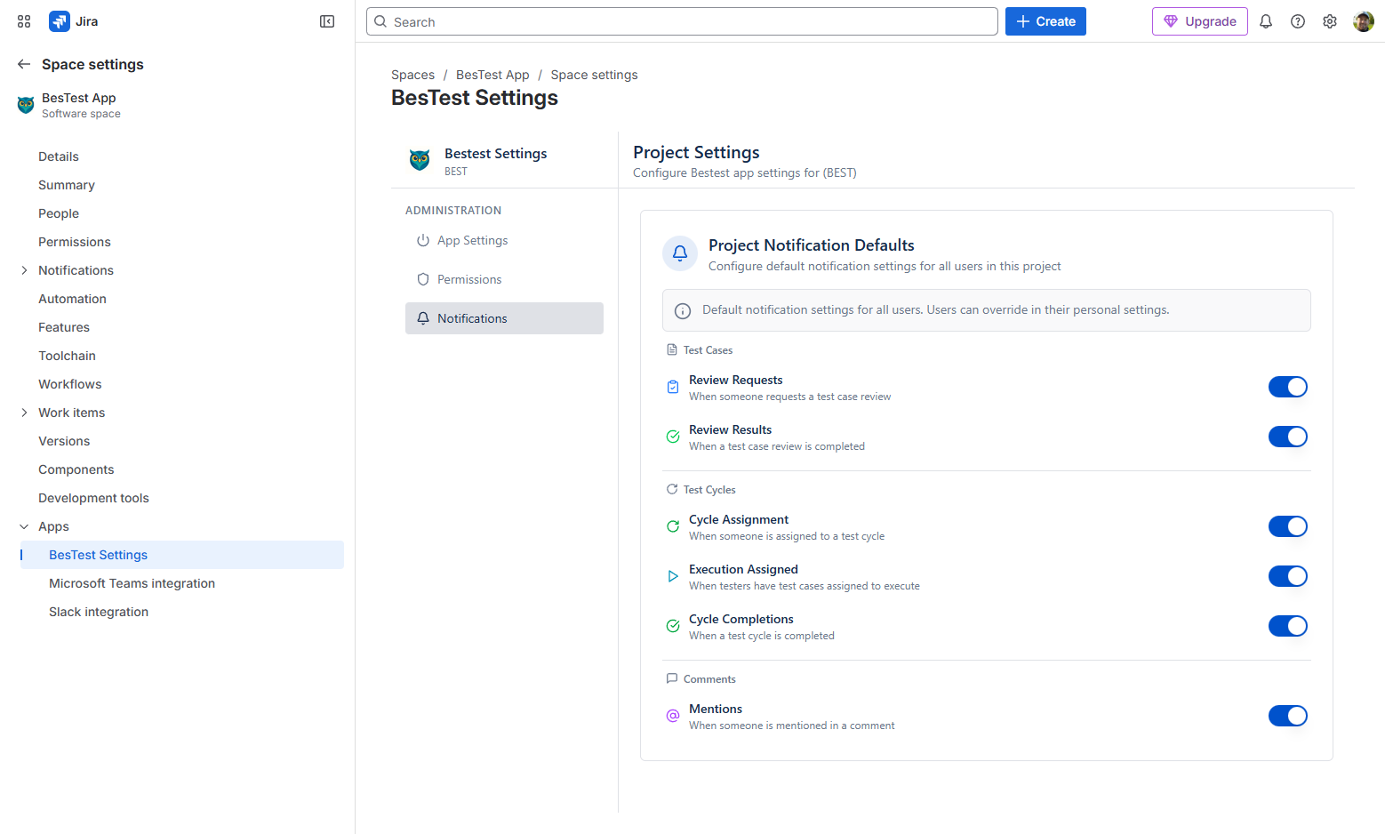Go to People settings
Image resolution: width=1385 pixels, height=834 pixels.
tap(59, 213)
